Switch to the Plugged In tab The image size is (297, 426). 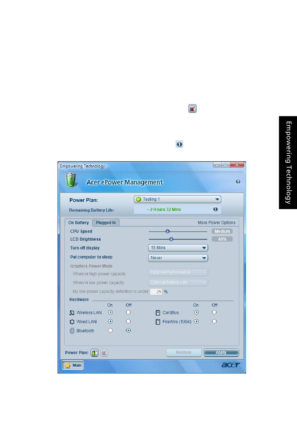[106, 223]
